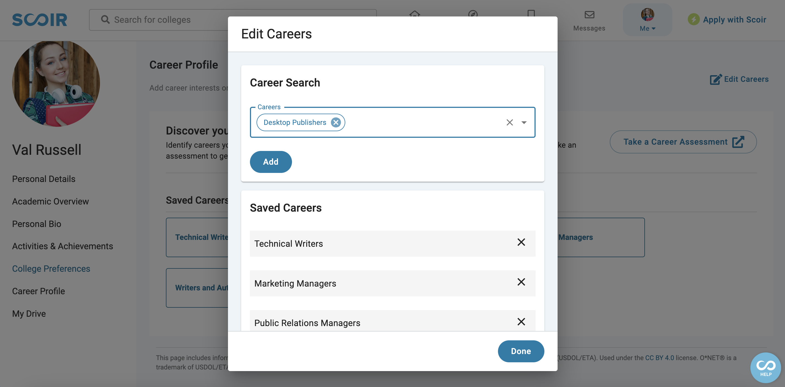This screenshot has width=785, height=387.
Task: Expand the Careers dropdown arrow
Action: coord(524,122)
